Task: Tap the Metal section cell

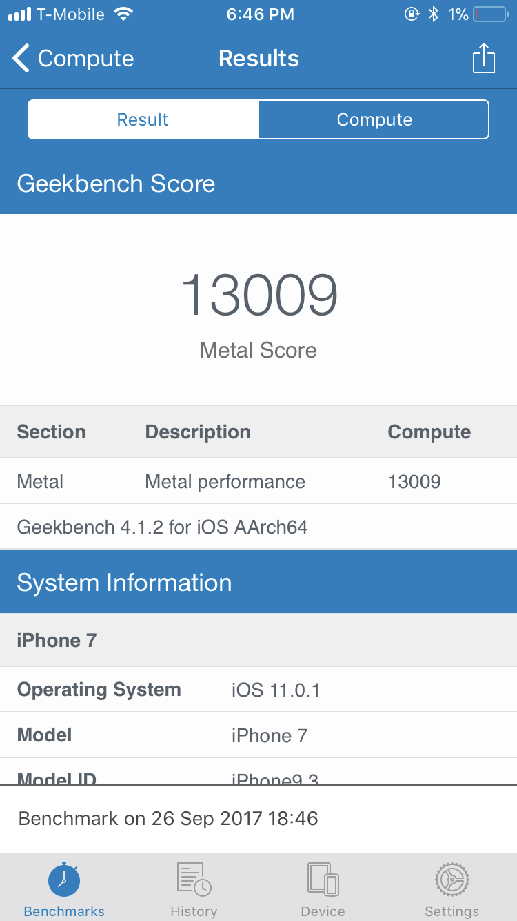Action: point(40,481)
